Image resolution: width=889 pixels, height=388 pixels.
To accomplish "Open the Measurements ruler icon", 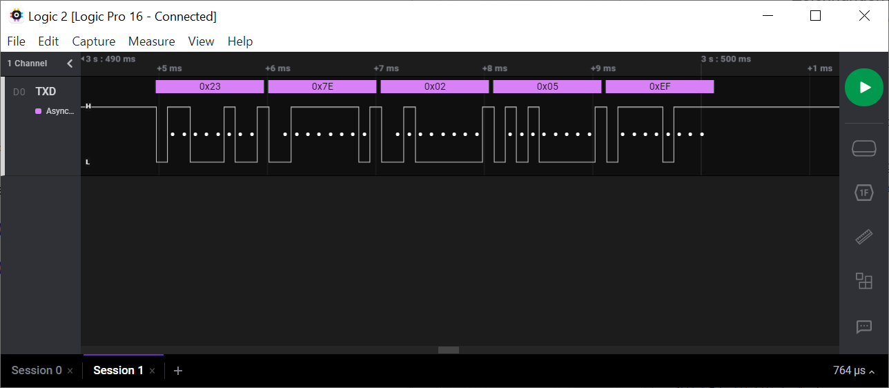I will 864,237.
